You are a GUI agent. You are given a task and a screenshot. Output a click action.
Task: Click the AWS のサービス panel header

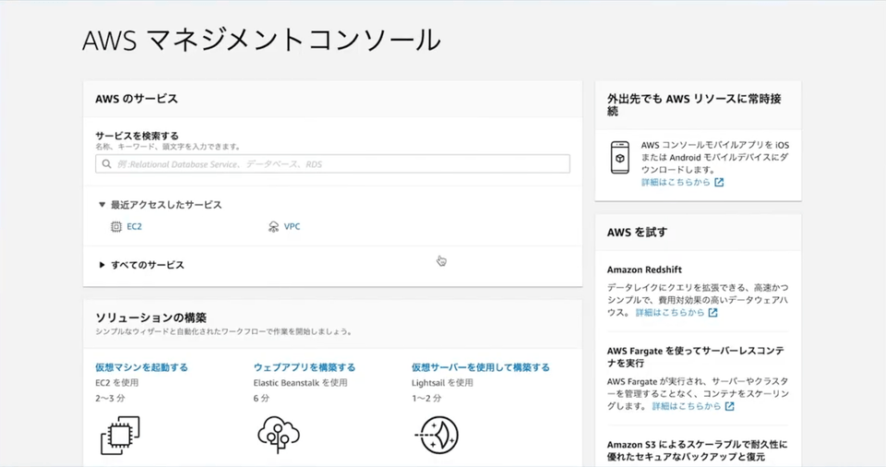click(x=332, y=99)
